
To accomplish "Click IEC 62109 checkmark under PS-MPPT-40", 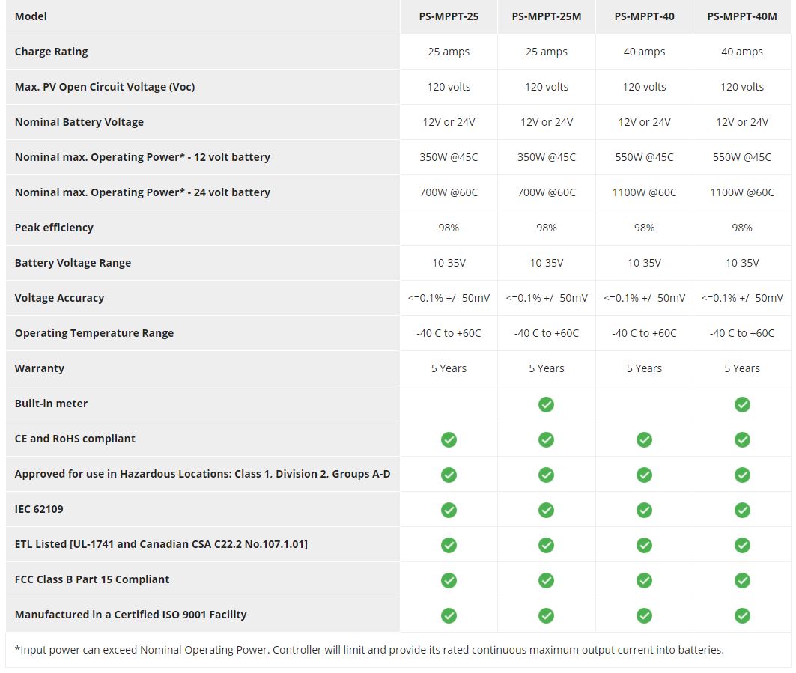I will pyautogui.click(x=644, y=510).
